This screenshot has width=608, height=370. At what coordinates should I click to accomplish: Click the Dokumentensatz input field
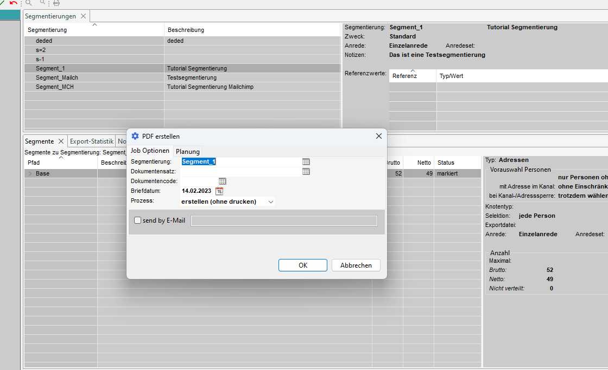[239, 171]
